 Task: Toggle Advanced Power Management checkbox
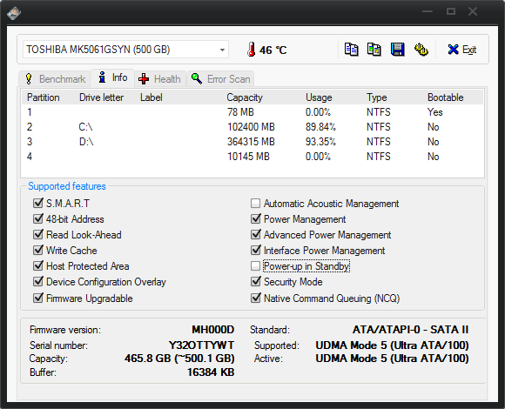click(255, 234)
